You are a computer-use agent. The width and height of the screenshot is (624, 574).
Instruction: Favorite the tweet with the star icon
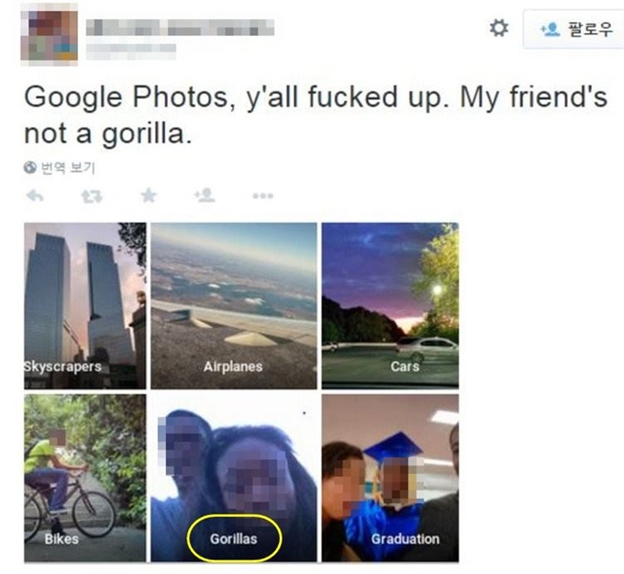point(149,196)
